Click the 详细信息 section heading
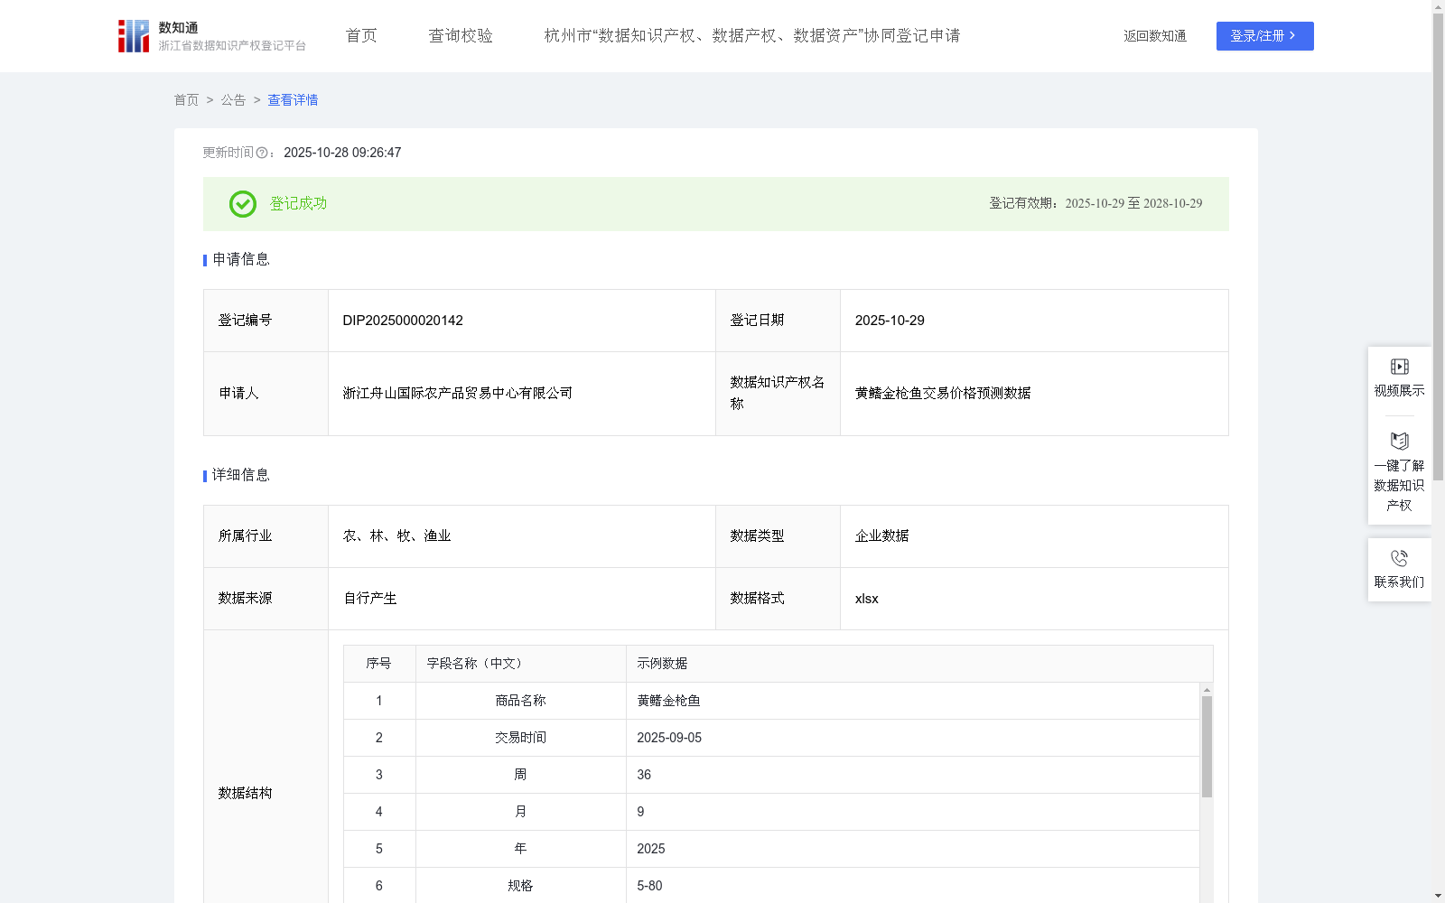Screen dimensions: 1445x903 point(241,476)
